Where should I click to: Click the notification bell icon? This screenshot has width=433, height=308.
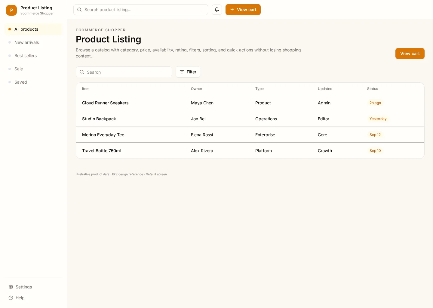pyautogui.click(x=217, y=10)
